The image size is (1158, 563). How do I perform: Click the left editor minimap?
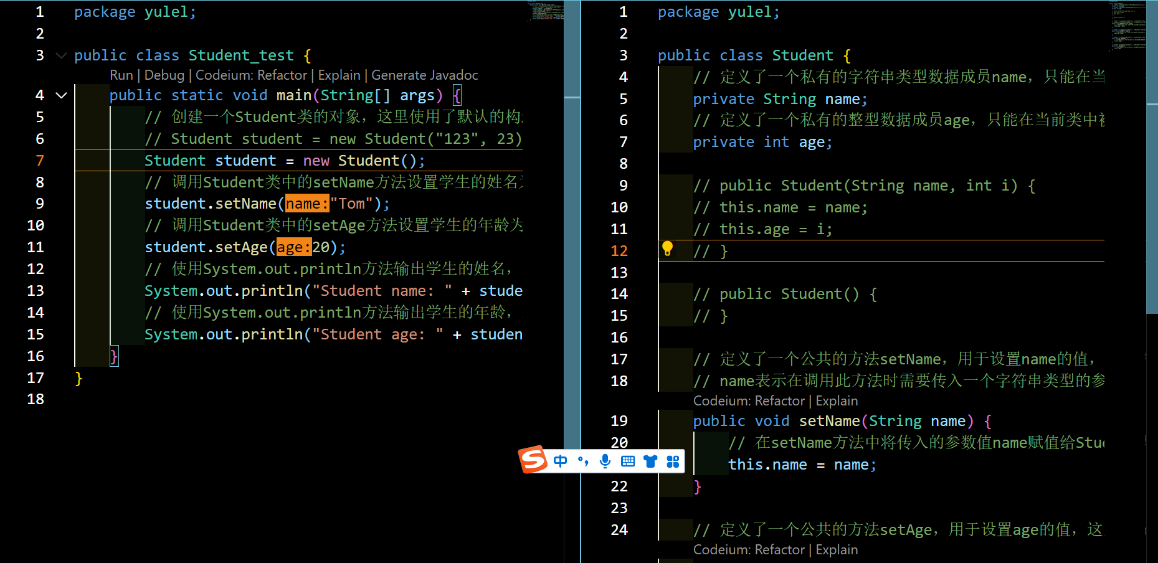(546, 11)
